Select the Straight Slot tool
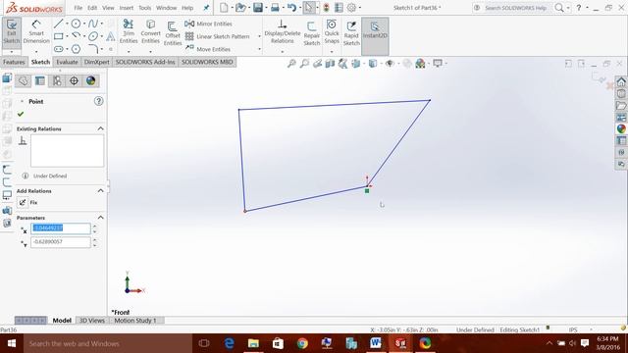Image resolution: width=628 pixels, height=353 pixels. click(x=59, y=49)
